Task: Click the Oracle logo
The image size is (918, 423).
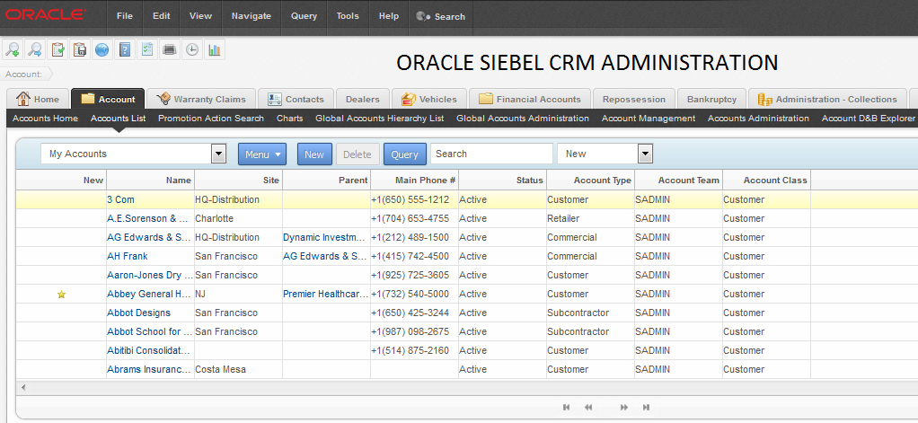Action: click(45, 15)
